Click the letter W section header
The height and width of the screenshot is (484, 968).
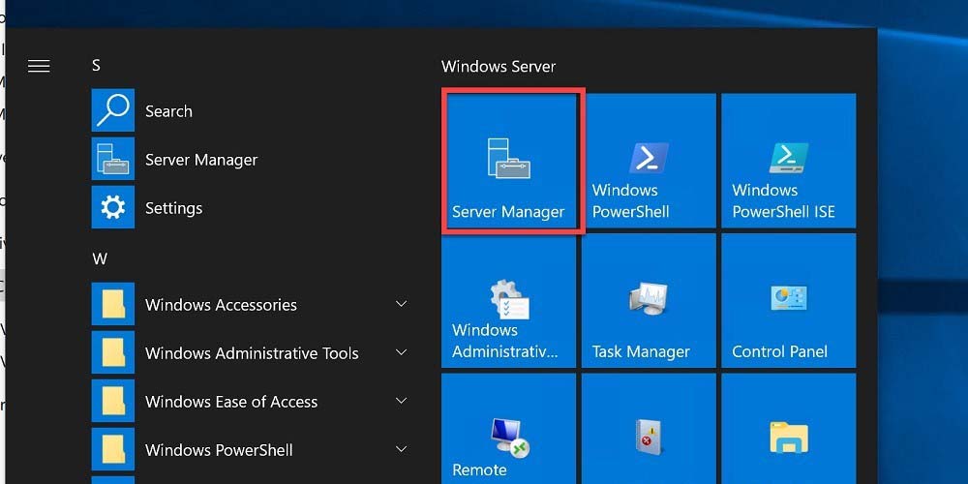pos(100,258)
